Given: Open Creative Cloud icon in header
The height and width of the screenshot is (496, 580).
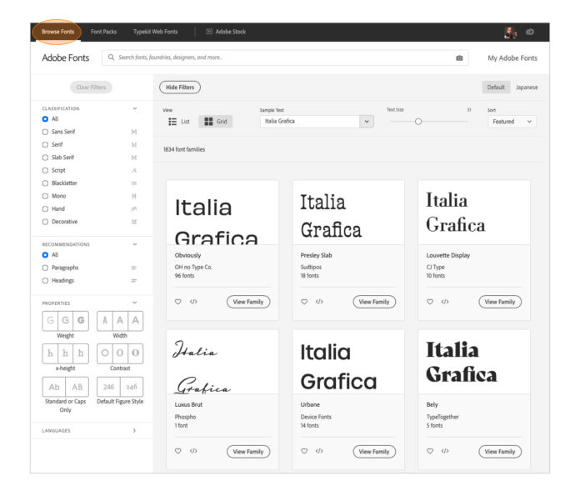Looking at the screenshot, I should pos(530,33).
